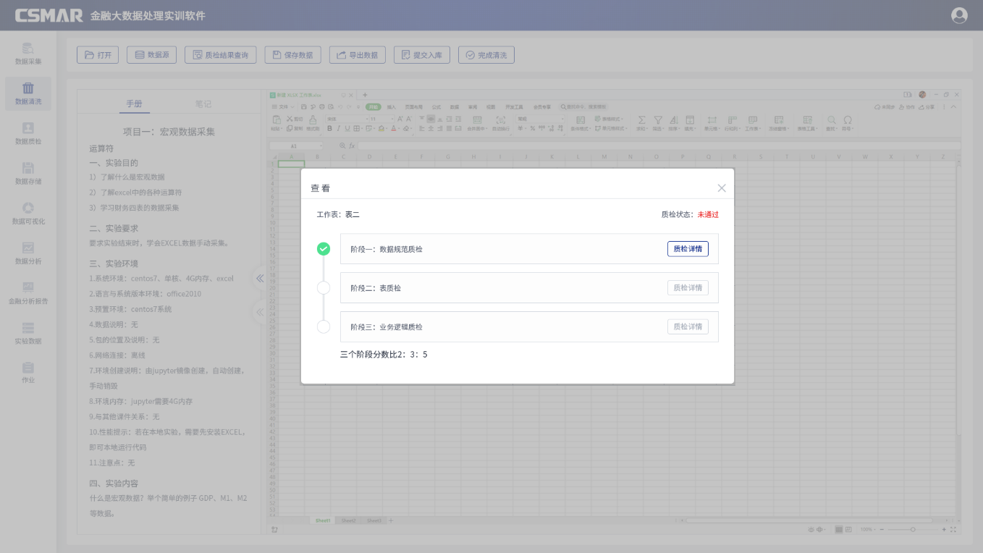Click the 数据分析 sidebar icon

point(28,253)
